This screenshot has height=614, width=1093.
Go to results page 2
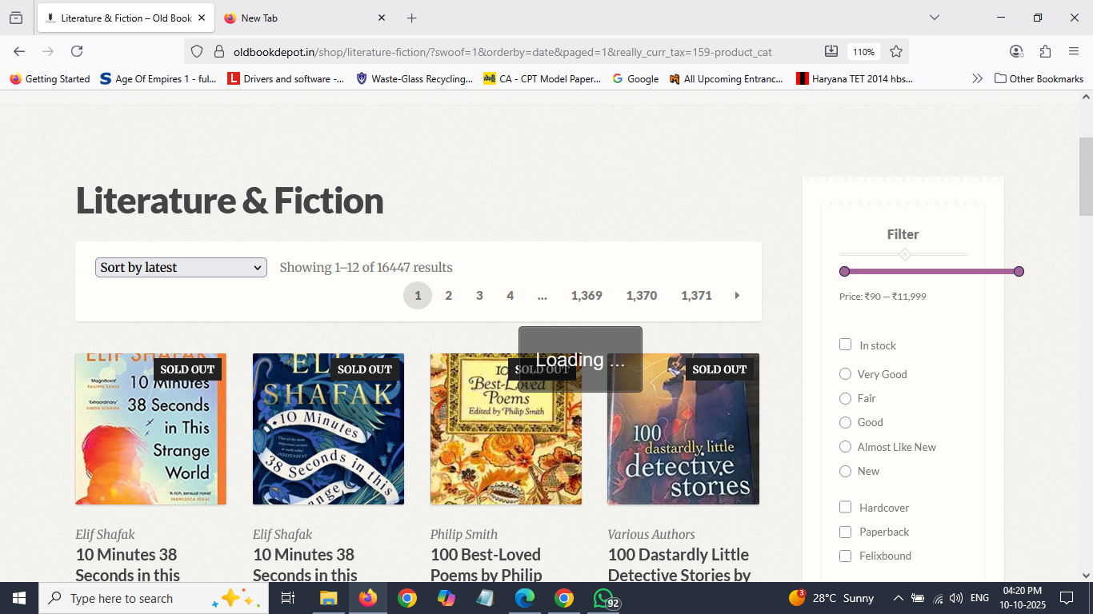[x=448, y=296]
